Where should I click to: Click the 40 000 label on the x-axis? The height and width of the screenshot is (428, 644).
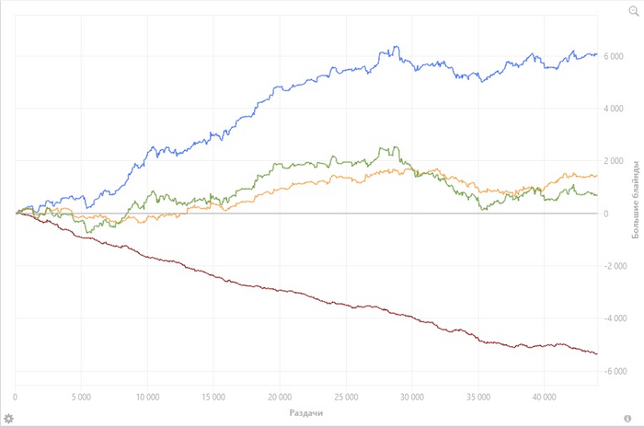[545, 397]
